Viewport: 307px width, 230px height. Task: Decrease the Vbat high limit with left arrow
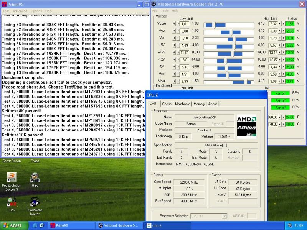[x=280, y=81]
